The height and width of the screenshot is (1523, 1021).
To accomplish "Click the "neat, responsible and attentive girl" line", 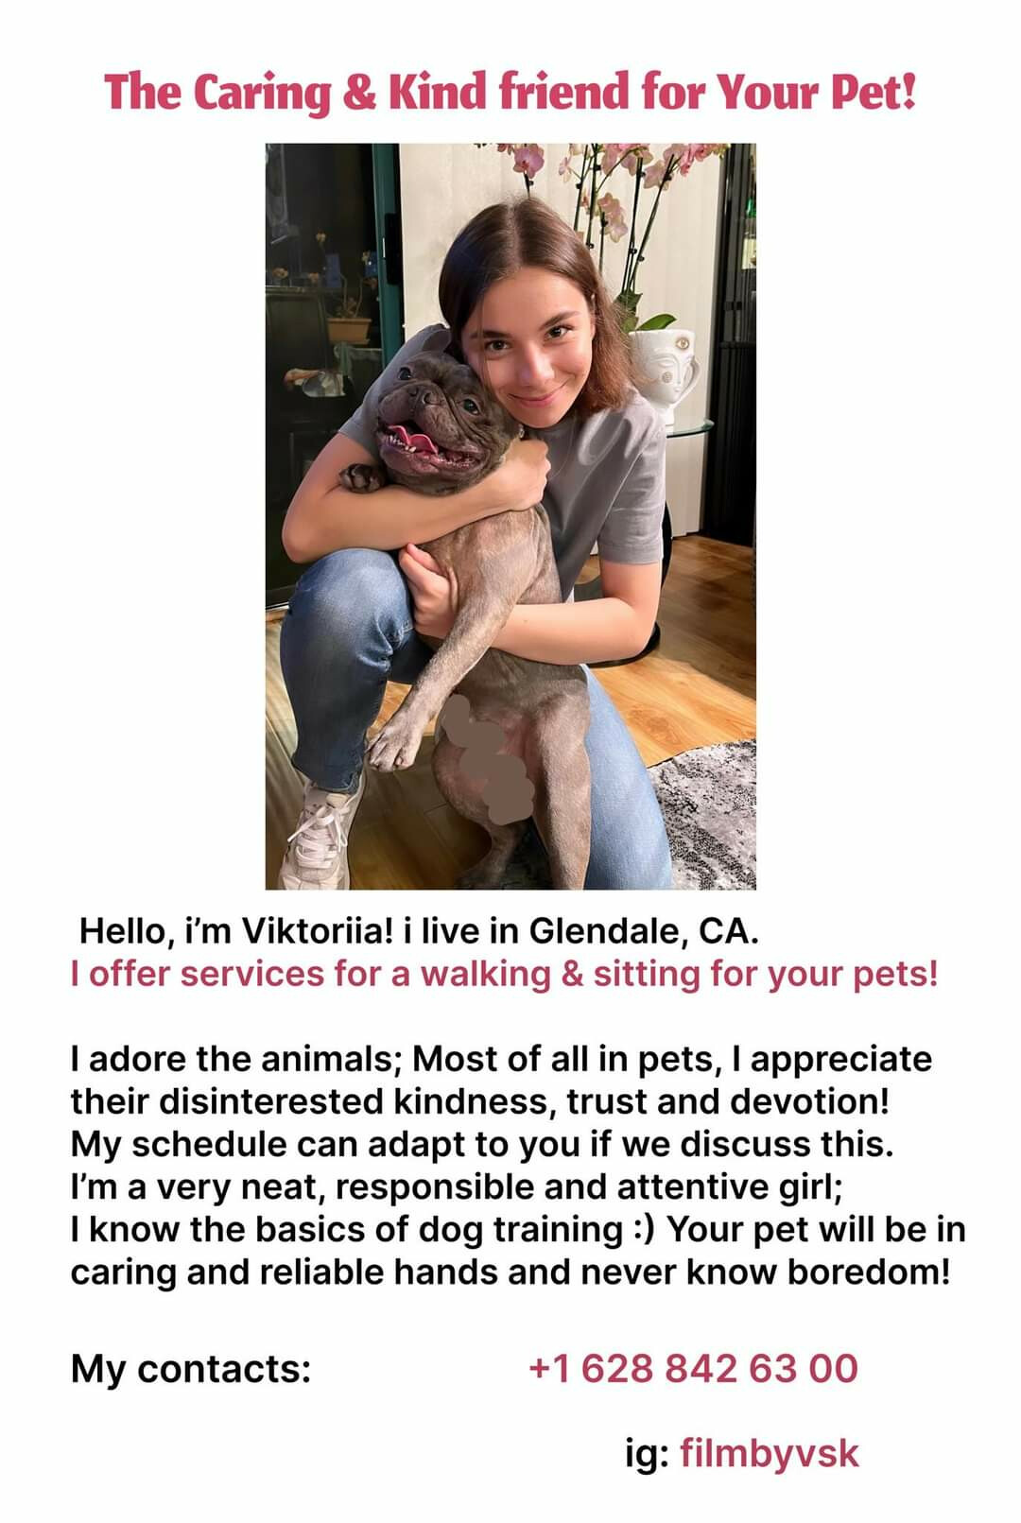I will (x=457, y=1186).
